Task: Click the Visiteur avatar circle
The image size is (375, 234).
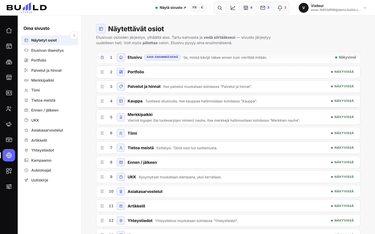Action: pyautogui.click(x=304, y=8)
